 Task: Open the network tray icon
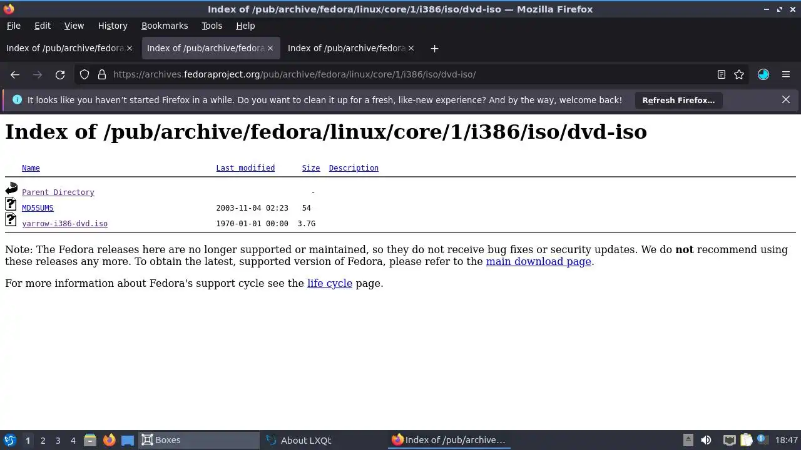(x=729, y=440)
